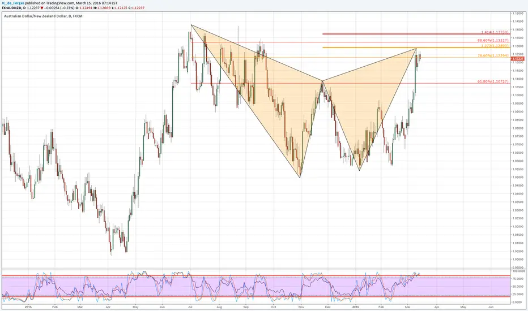Click the 1.05000 price axis label
This screenshot has height=311, width=528.
click(518, 177)
